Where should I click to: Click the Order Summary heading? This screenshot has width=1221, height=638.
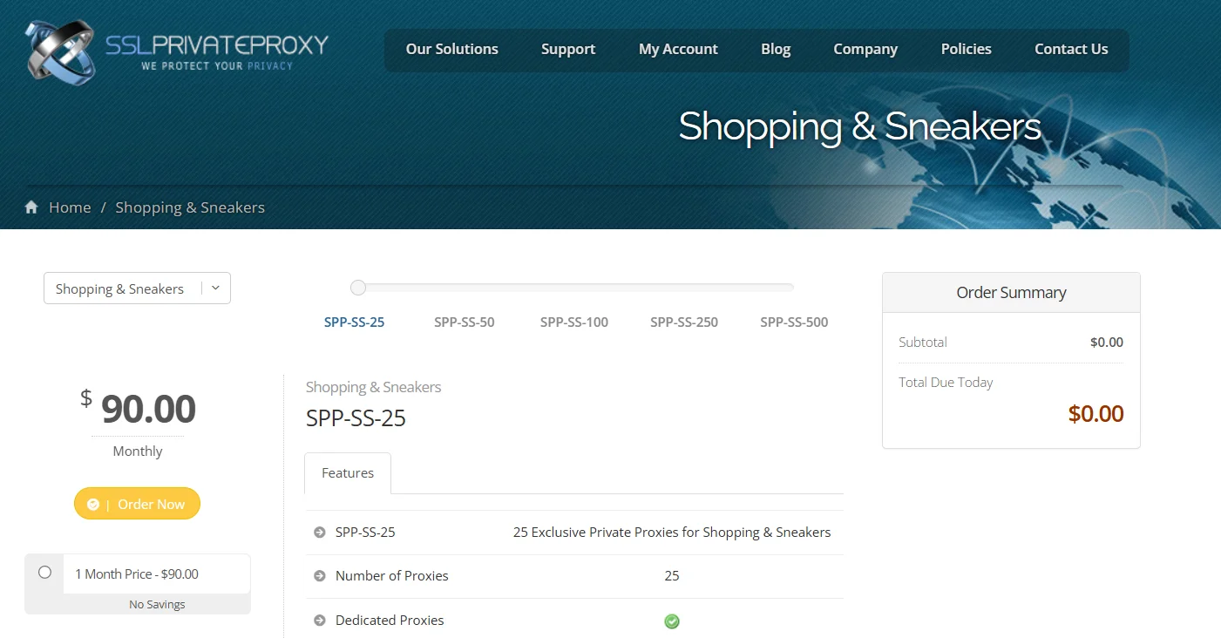(1011, 293)
